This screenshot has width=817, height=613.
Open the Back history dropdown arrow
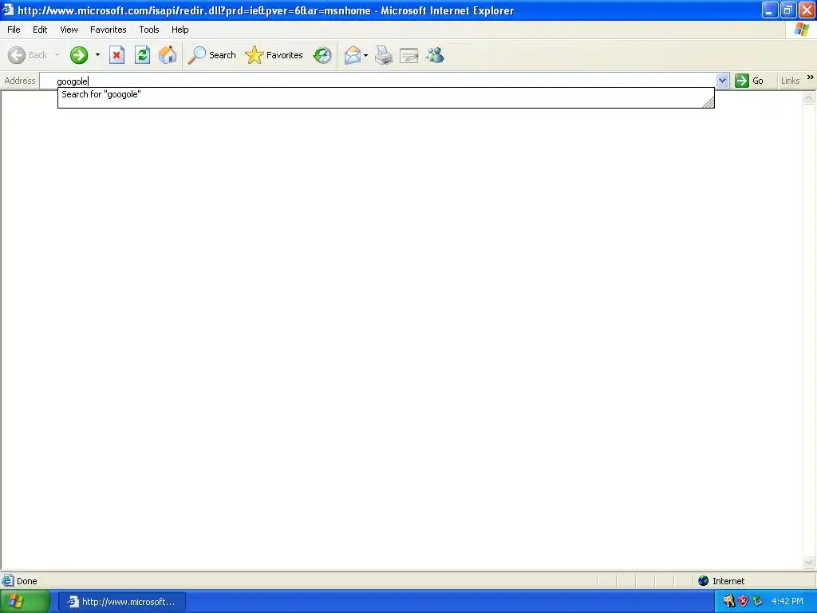tap(57, 55)
